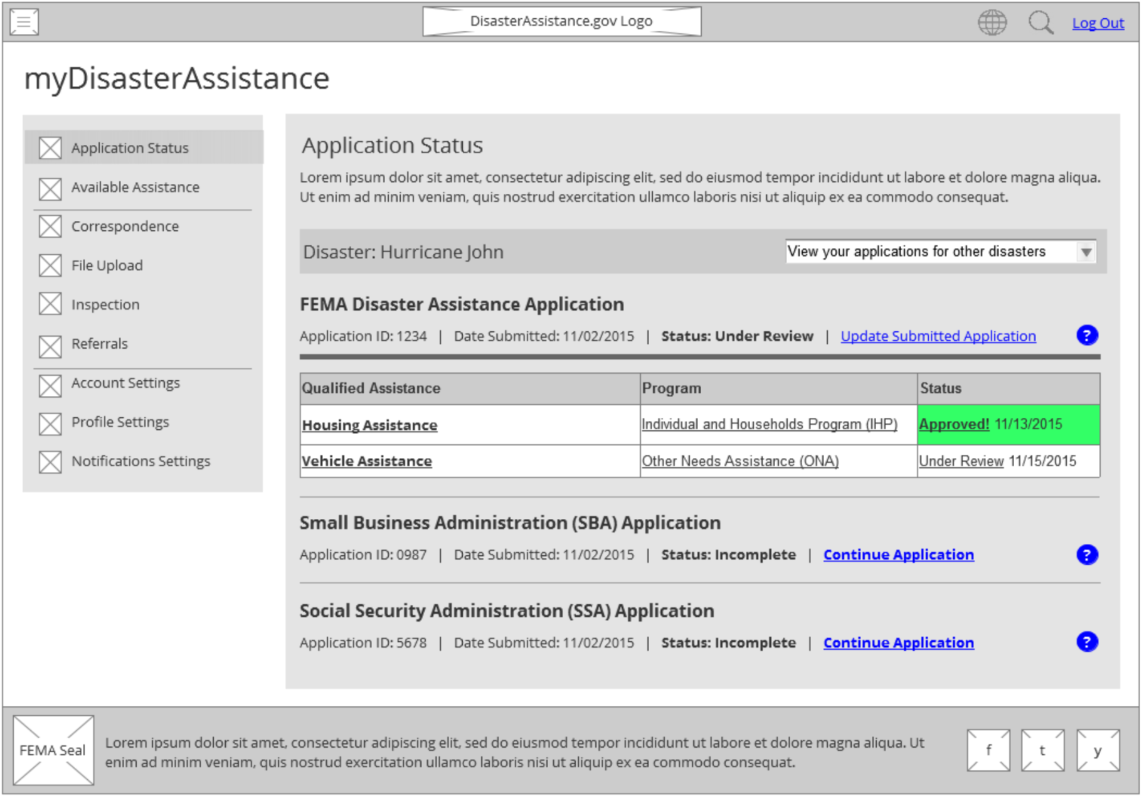Click the icon beside File Upload
1144x798 pixels.
pyautogui.click(x=50, y=265)
